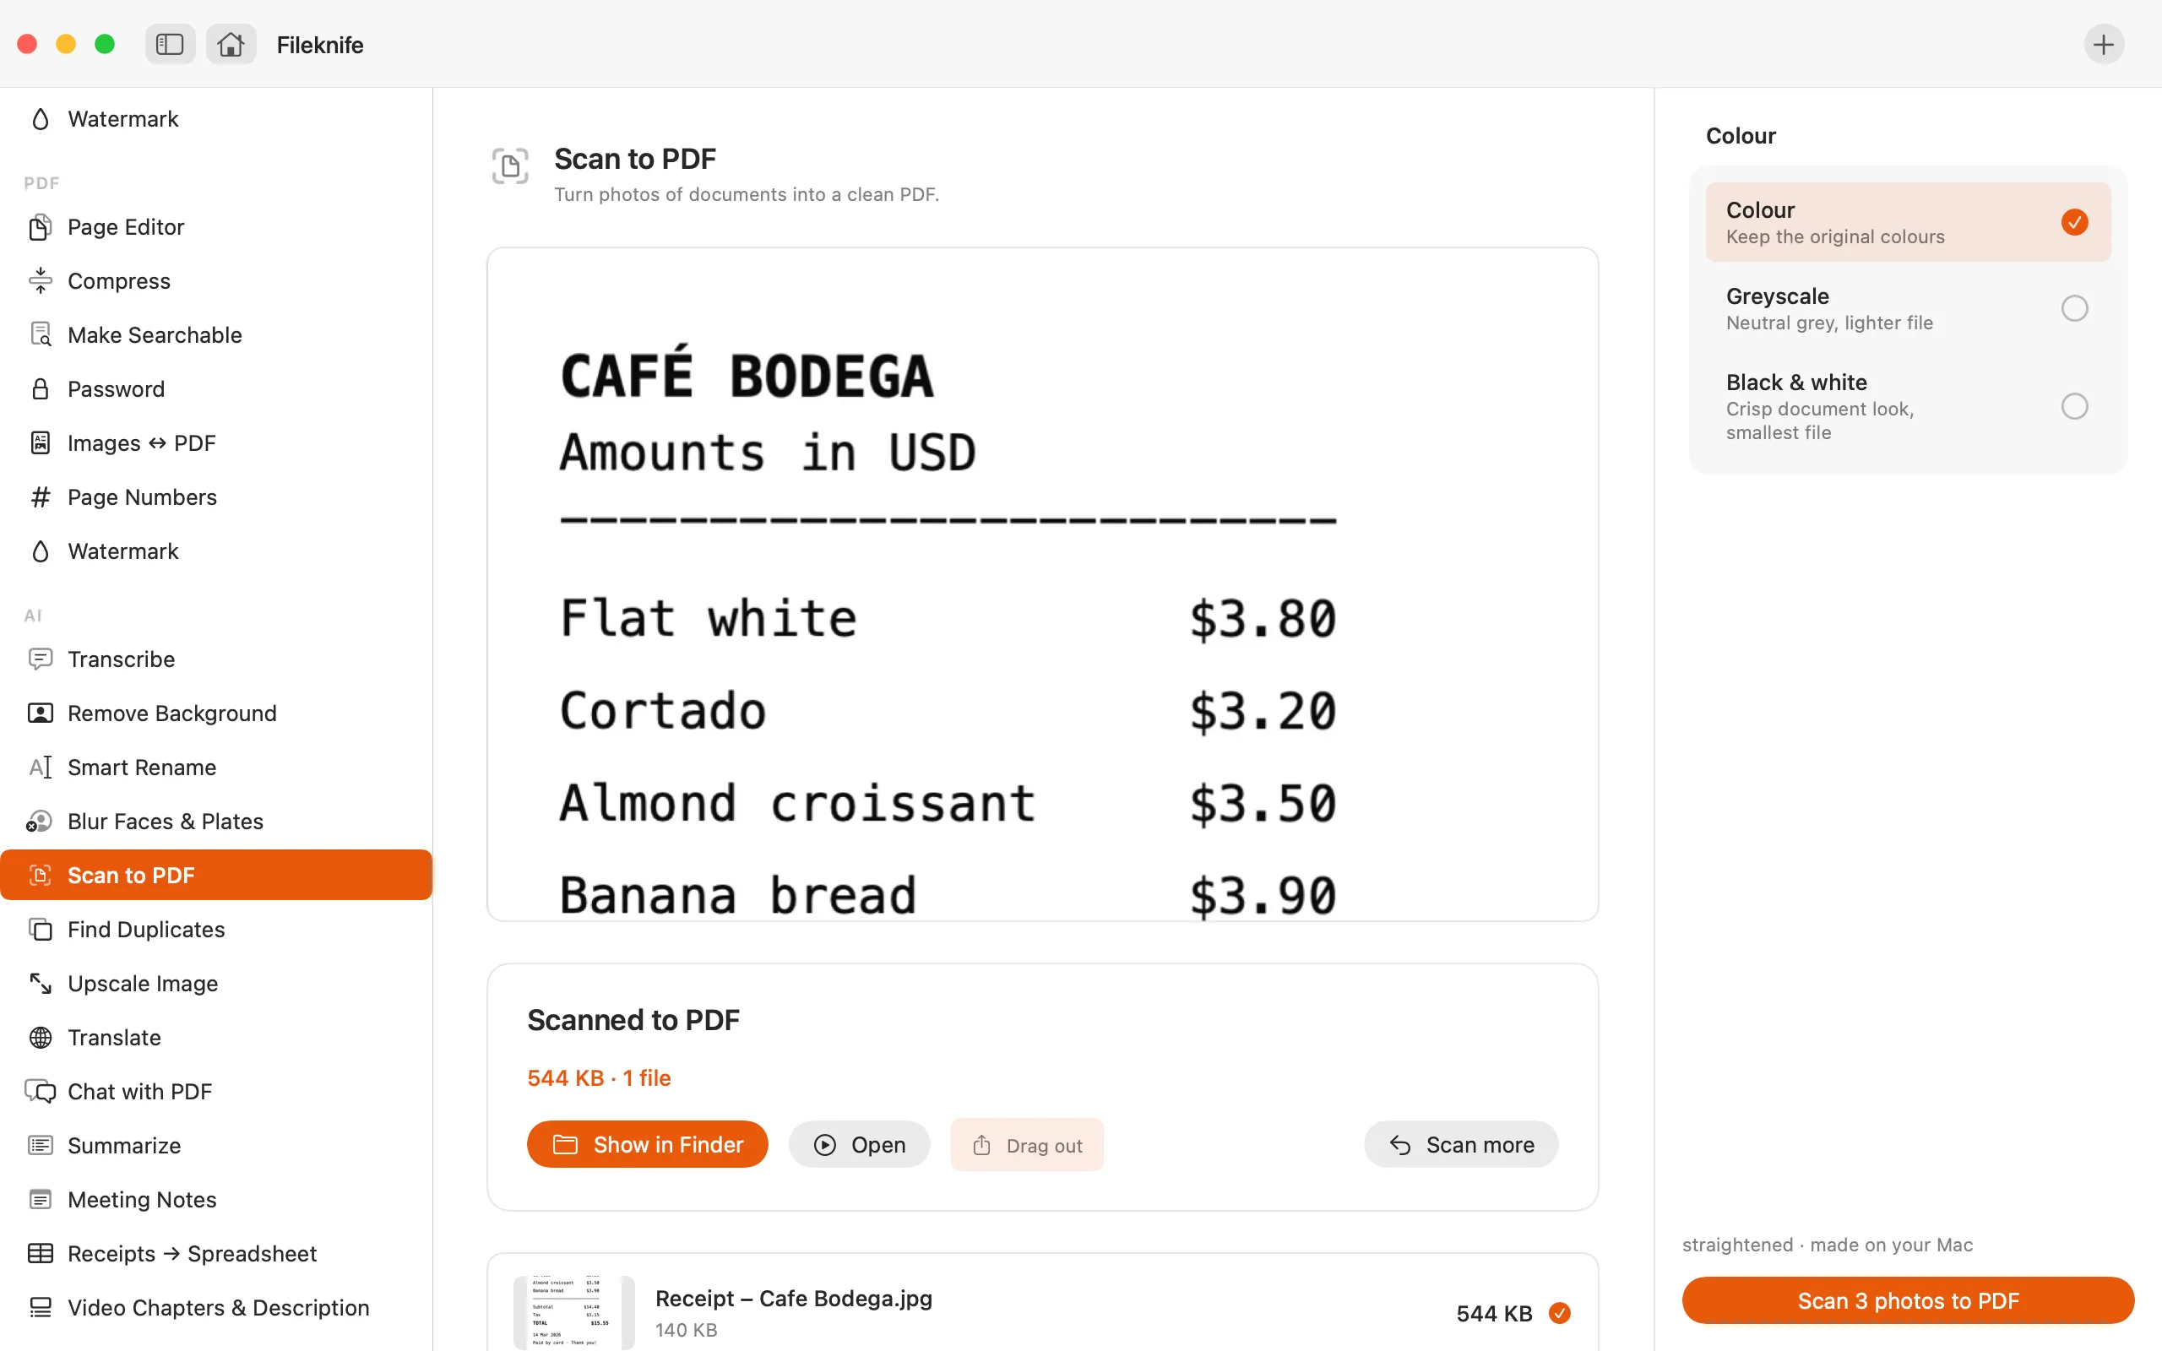Screen dimensions: 2162x1351
Task: Switch to Make Searchable in sidebar
Action: pyautogui.click(x=216, y=335)
